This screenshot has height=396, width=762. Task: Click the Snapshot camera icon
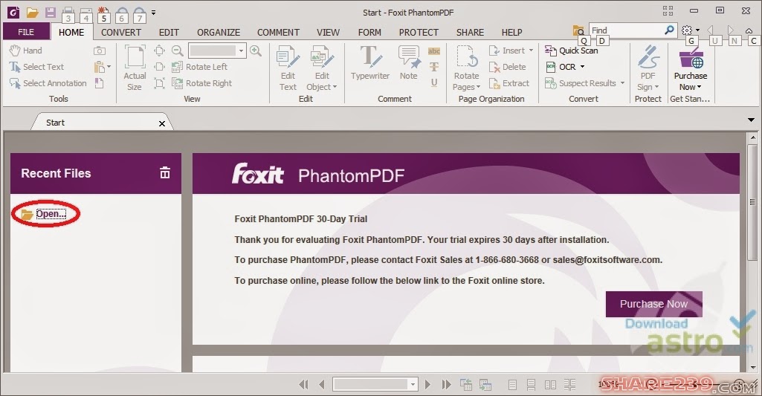99,51
